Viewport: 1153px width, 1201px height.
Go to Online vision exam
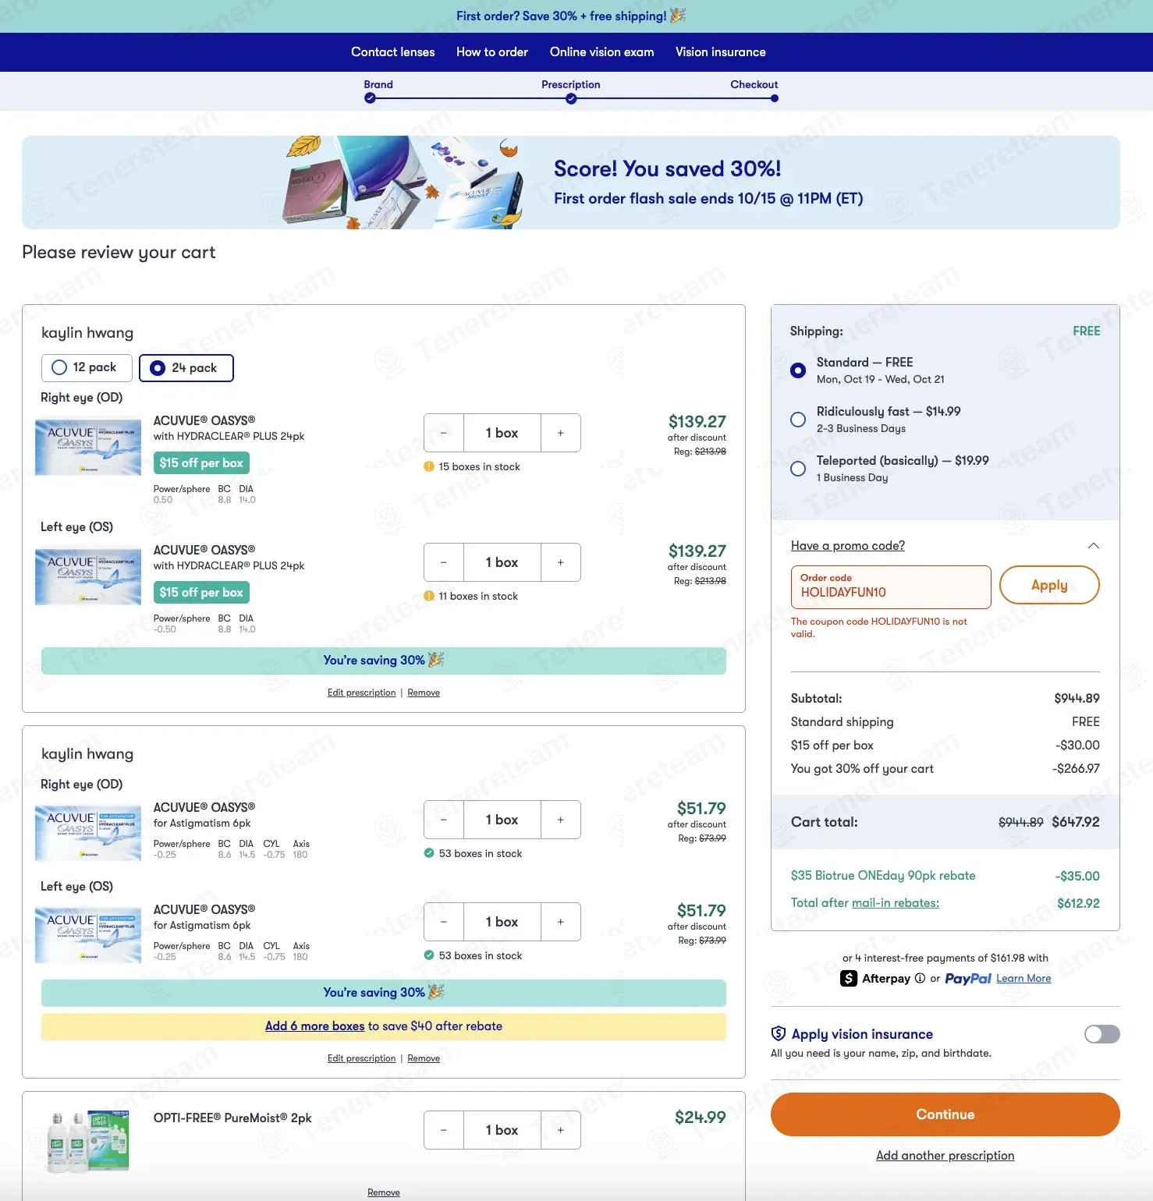coord(601,52)
